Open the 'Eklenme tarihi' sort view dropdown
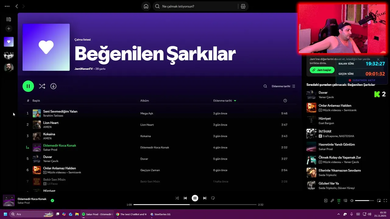 (x=283, y=86)
